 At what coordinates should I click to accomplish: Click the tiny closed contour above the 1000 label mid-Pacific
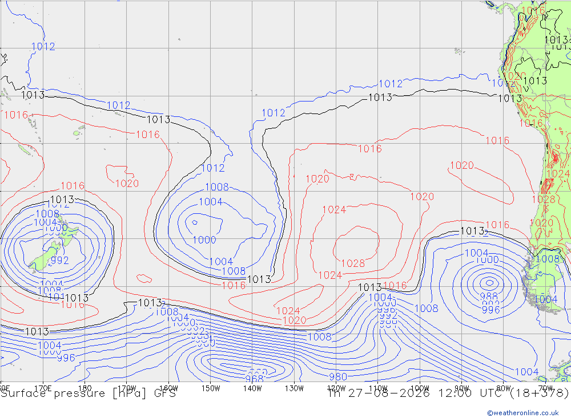coord(195,222)
